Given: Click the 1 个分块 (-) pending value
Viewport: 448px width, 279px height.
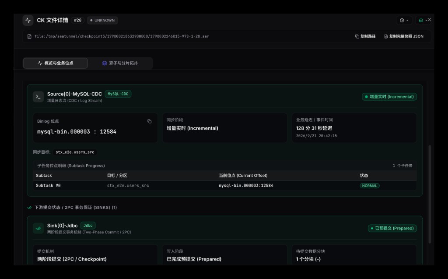Looking at the screenshot, I should pos(308,259).
